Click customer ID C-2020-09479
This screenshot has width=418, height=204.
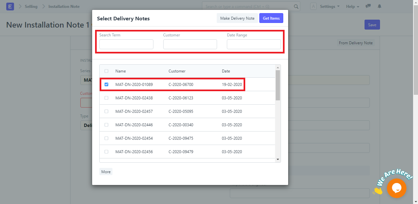pyautogui.click(x=181, y=152)
